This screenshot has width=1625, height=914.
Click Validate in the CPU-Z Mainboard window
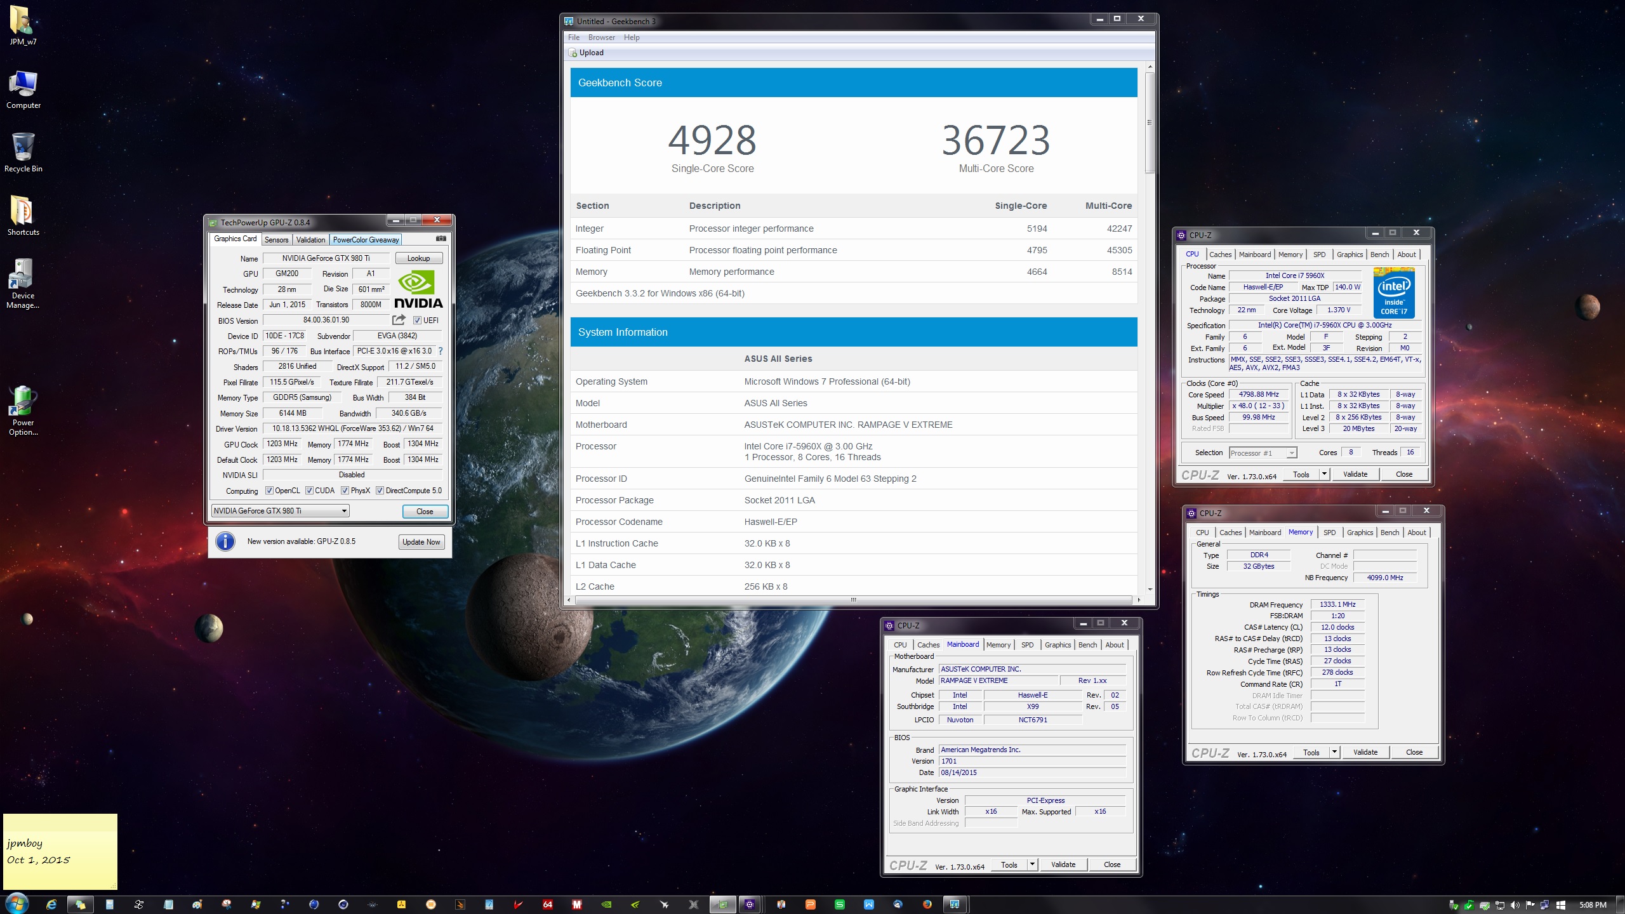coord(1063,864)
